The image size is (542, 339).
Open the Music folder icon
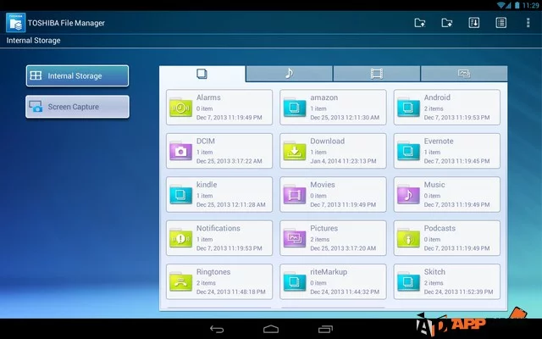point(408,195)
